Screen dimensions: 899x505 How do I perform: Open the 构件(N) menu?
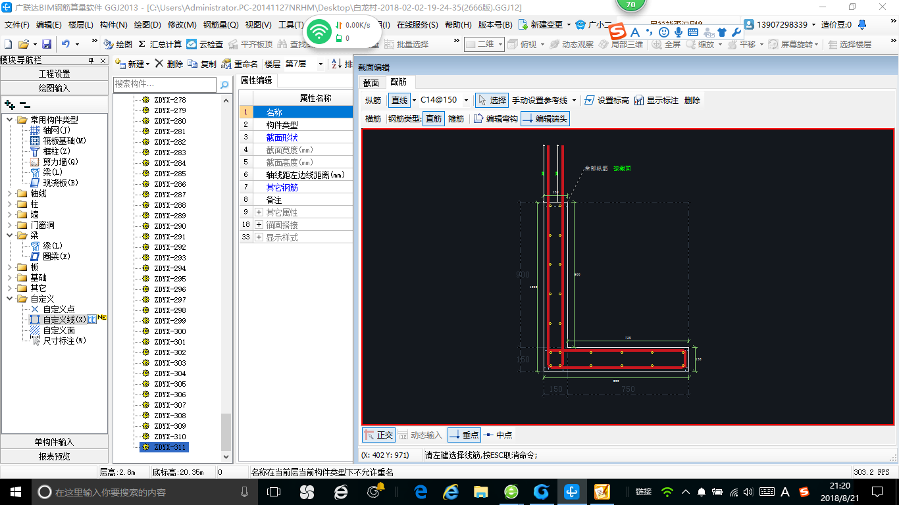click(114, 25)
